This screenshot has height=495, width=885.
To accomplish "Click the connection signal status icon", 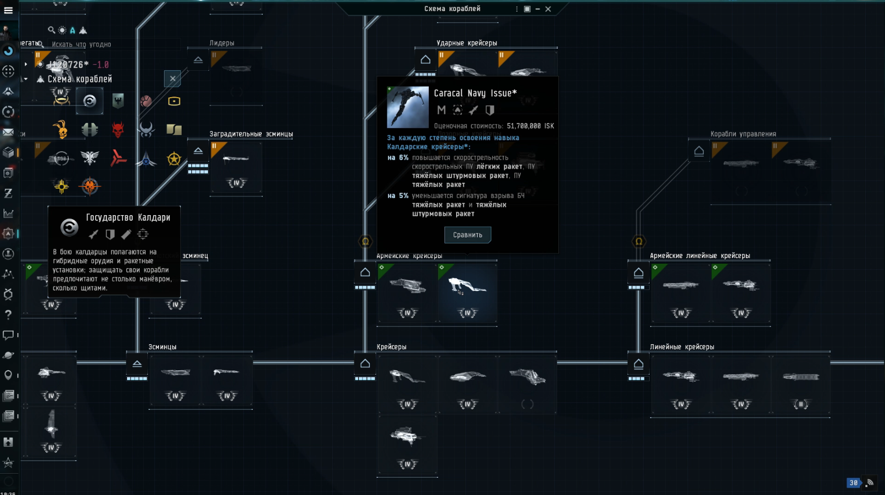I will point(870,483).
